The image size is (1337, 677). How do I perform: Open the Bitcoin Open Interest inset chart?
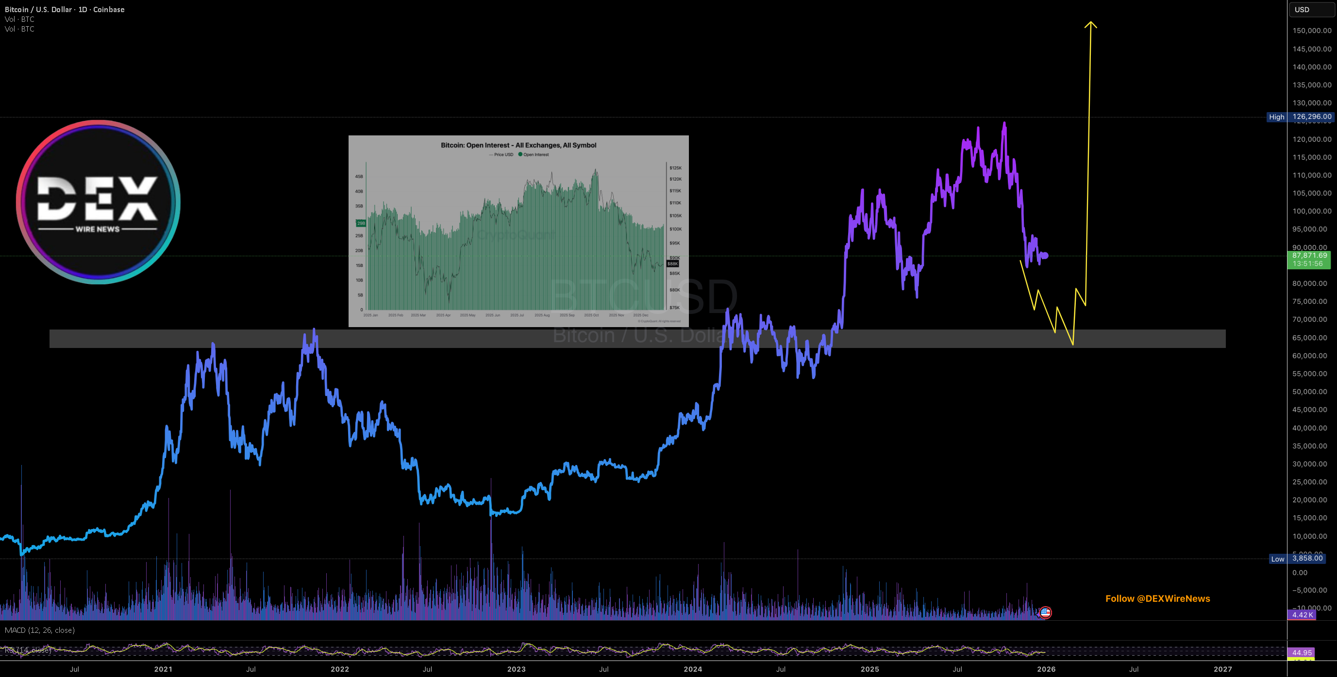[x=518, y=231]
